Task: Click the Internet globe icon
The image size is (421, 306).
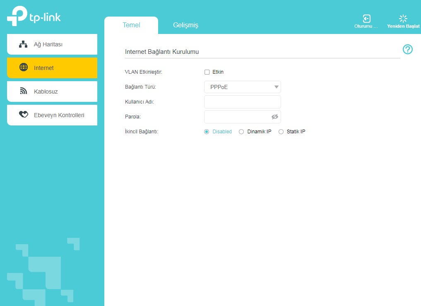Action: click(x=24, y=67)
